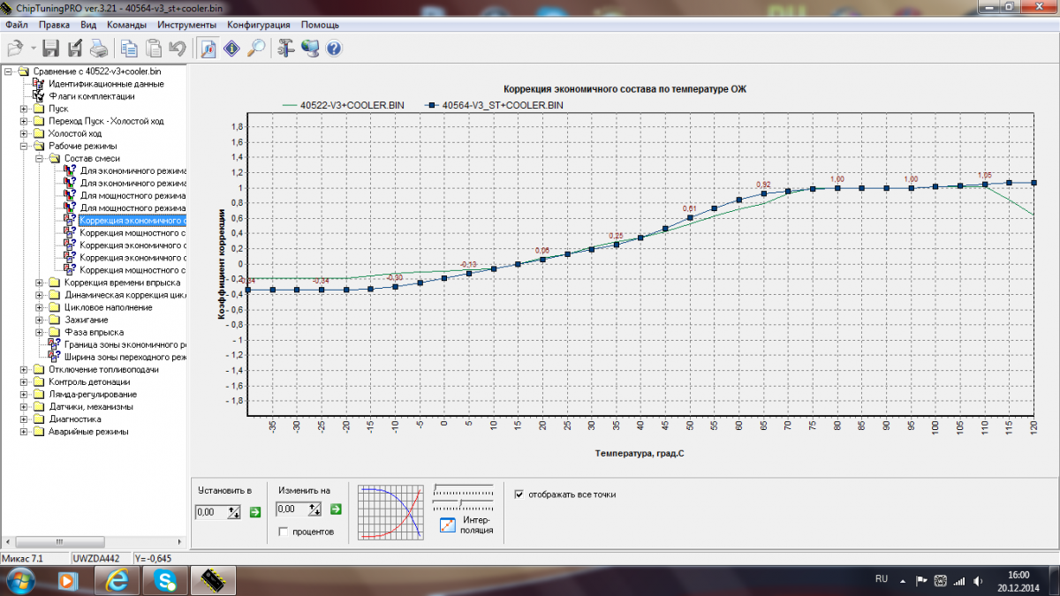Click the blue diamond info toolbar icon
Image resolution: width=1060 pixels, height=596 pixels.
tap(232, 49)
